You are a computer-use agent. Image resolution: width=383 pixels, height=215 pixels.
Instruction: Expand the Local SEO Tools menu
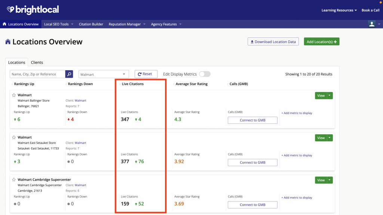[x=58, y=24]
